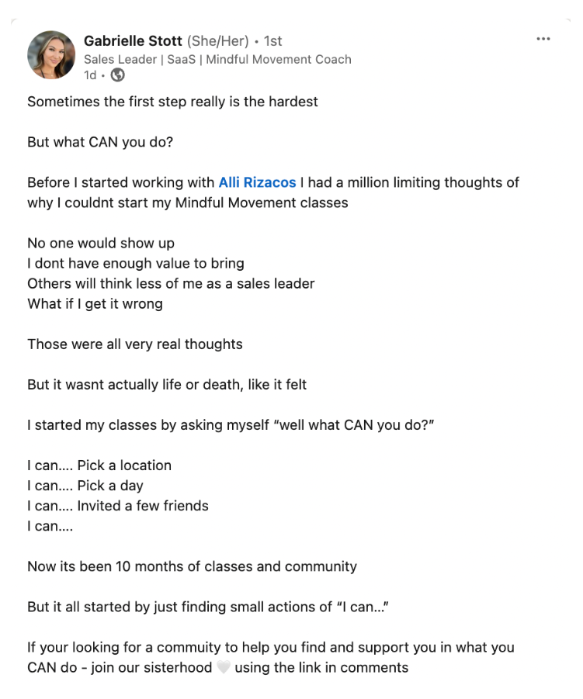Click Those were all very real thoughts line
Screen dimensions: 583x699
coord(135,344)
